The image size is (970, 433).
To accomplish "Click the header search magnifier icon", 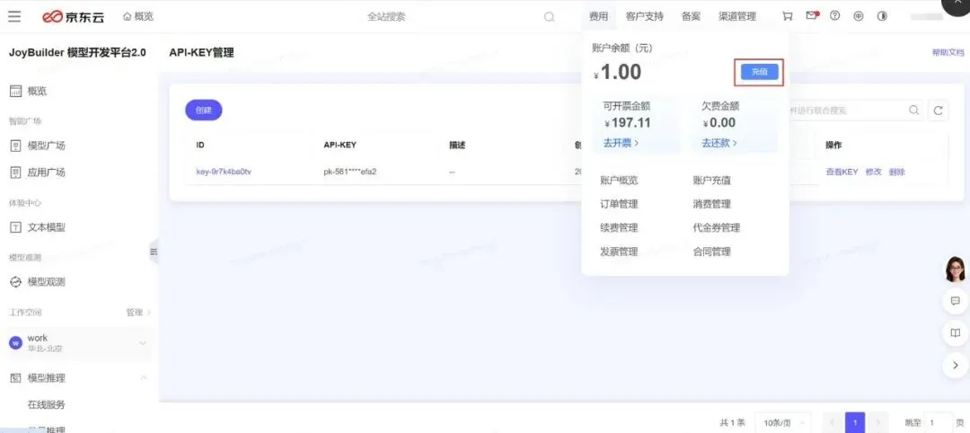I will (549, 17).
